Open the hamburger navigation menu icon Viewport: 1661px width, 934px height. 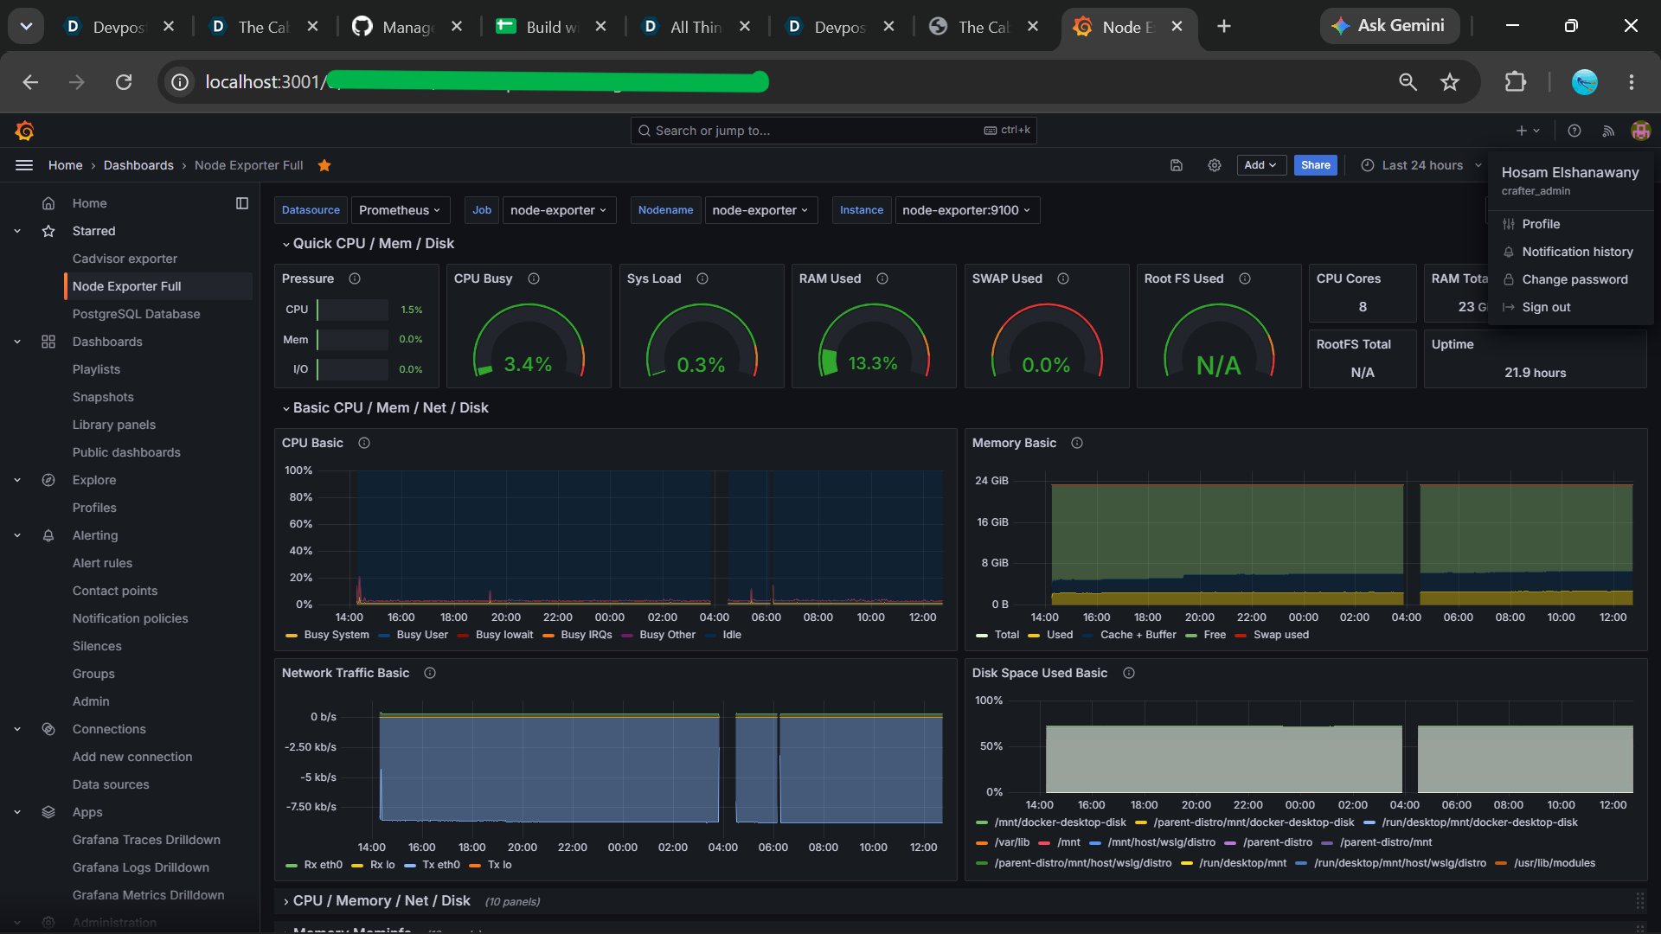[24, 165]
